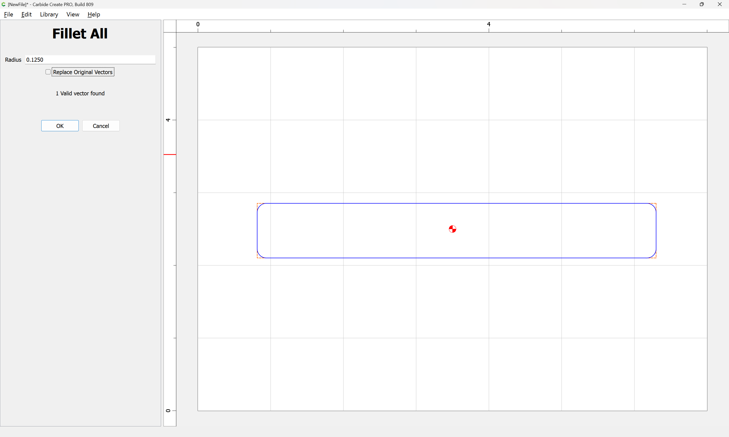The height and width of the screenshot is (437, 729).
Task: Click the minimize window icon
Action: tap(684, 4)
